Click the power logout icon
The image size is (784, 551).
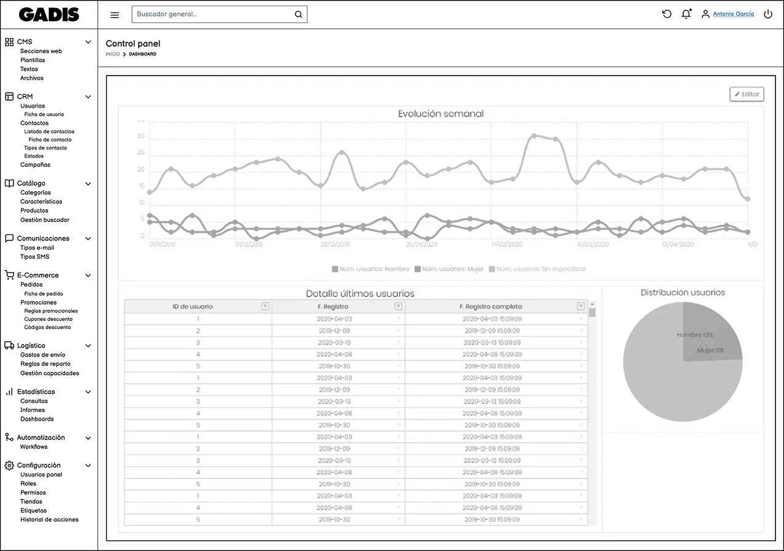(x=768, y=14)
